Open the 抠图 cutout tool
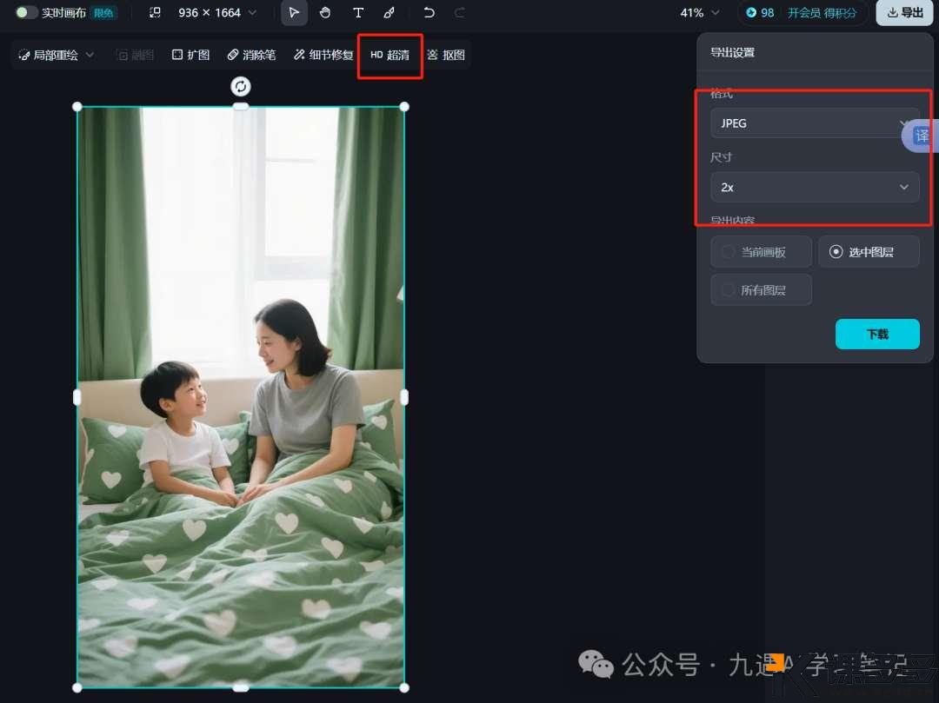 pos(446,54)
